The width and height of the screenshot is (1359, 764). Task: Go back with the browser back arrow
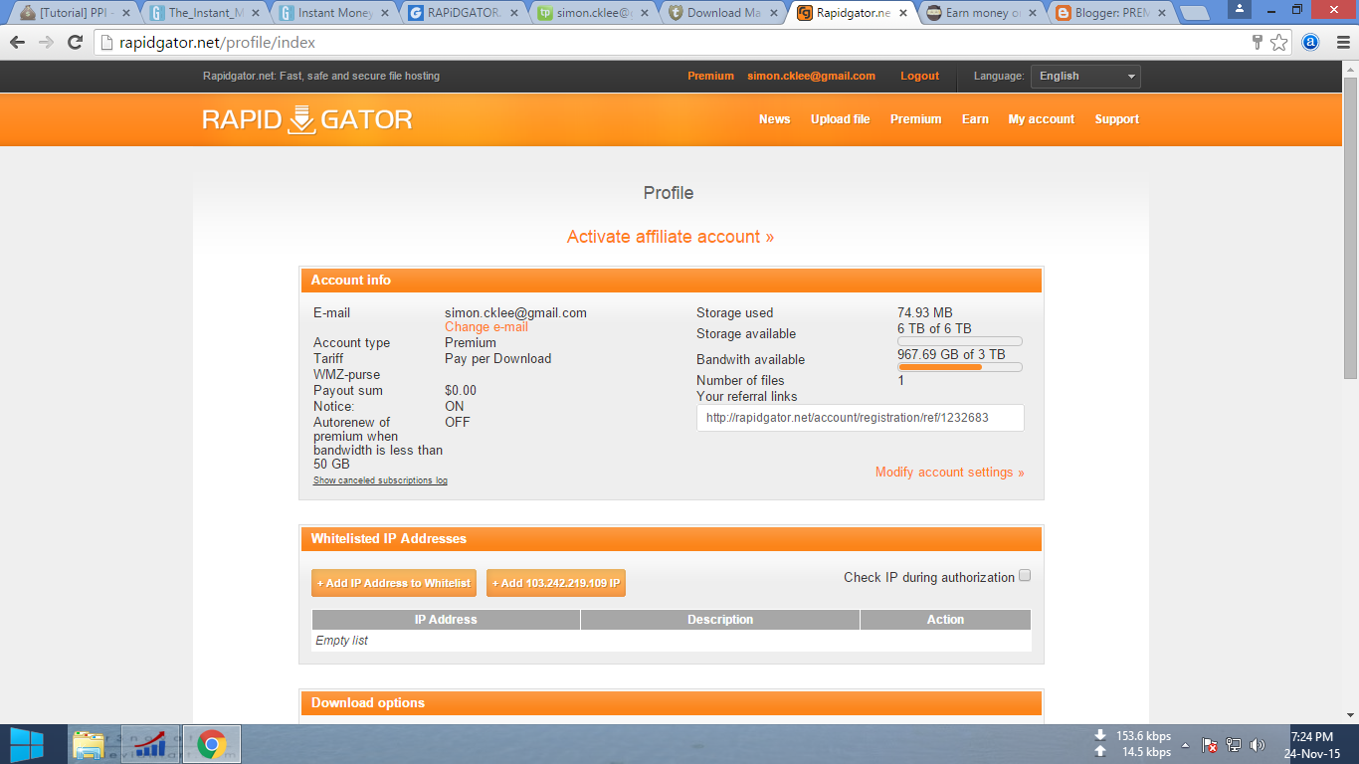[17, 43]
